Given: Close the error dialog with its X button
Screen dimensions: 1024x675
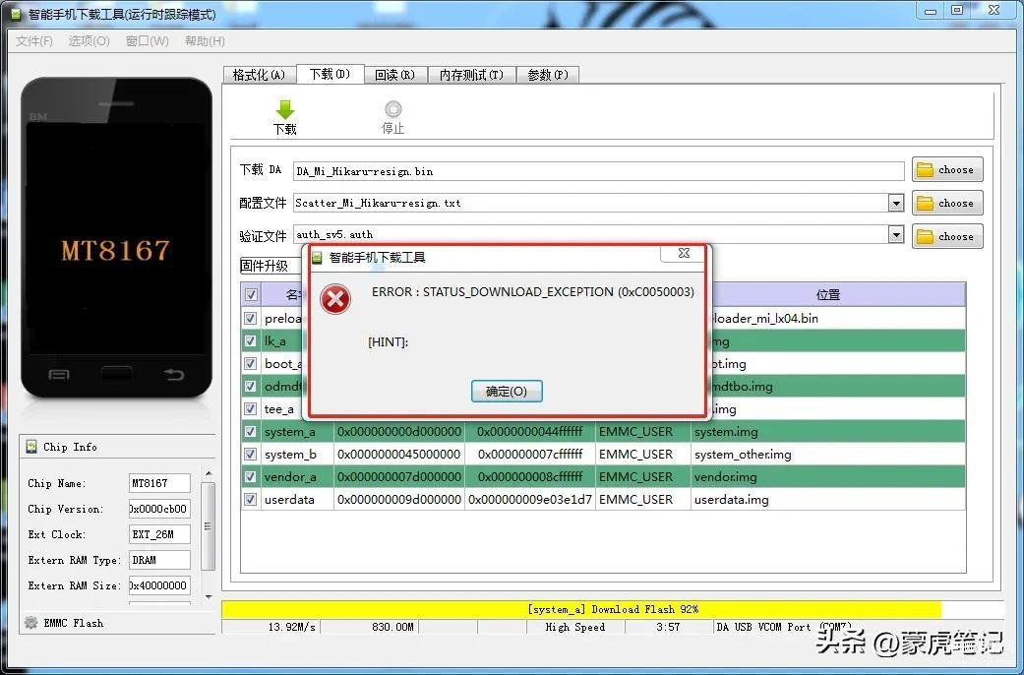Looking at the screenshot, I should 683,253.
